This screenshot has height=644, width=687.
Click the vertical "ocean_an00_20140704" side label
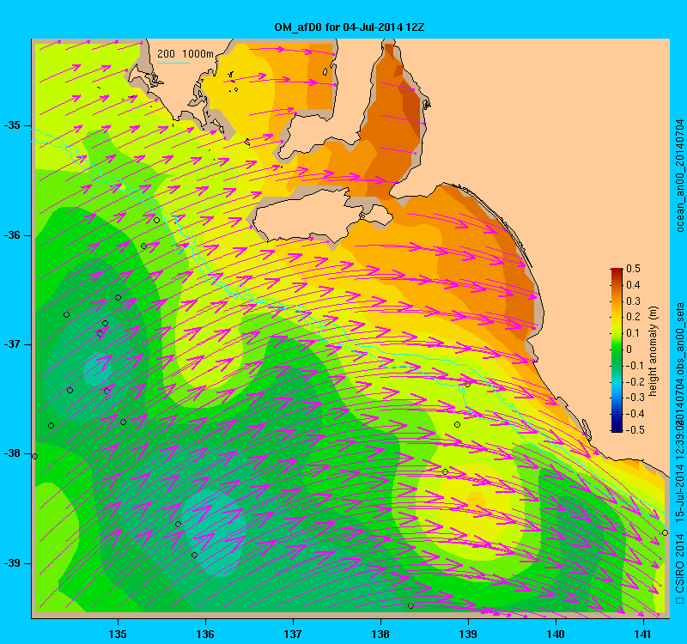click(679, 175)
